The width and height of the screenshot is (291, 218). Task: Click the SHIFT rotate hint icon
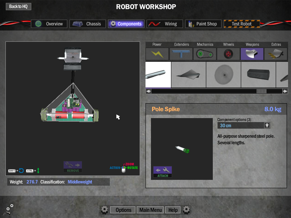click(16, 170)
